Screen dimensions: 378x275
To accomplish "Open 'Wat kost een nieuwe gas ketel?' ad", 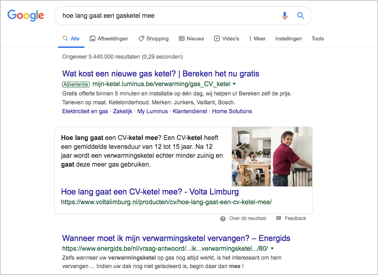I will click(x=161, y=74).
